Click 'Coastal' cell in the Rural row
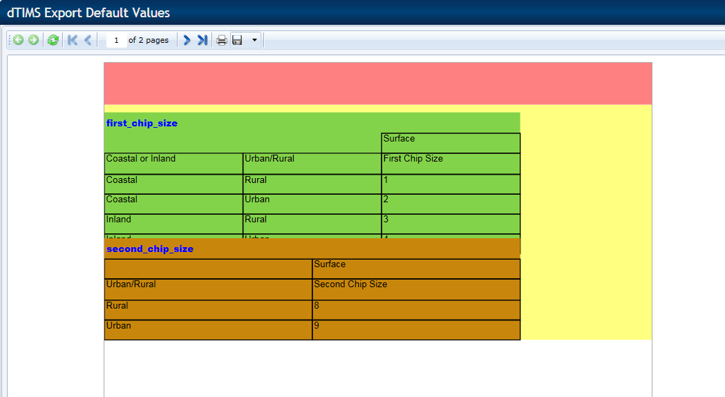Viewport: 725px width, 397px height. (174, 184)
